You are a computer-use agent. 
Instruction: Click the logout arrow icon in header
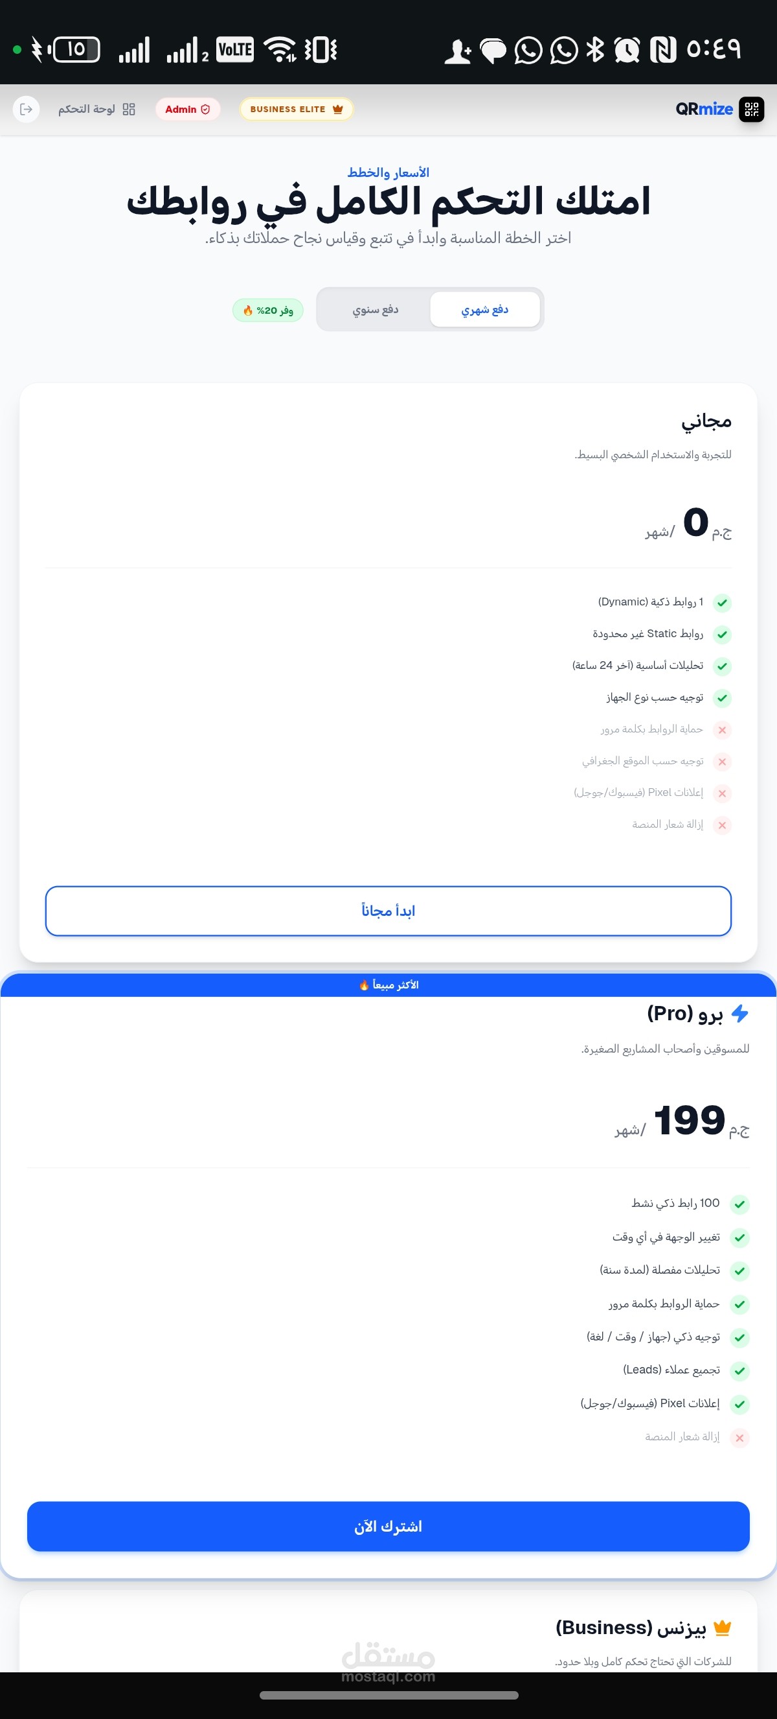coord(26,110)
